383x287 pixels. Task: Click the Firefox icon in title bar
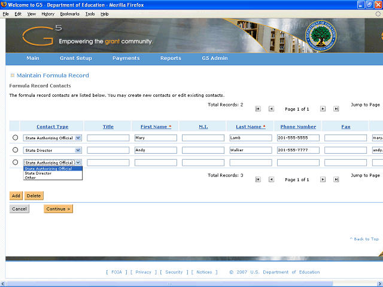coord(4,4)
